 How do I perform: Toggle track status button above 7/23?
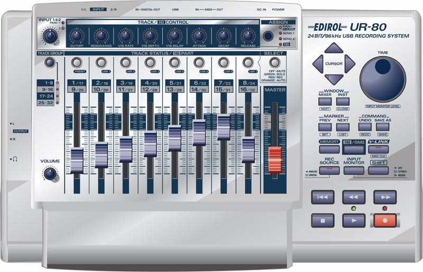[223, 63]
